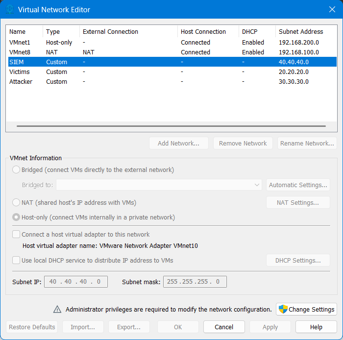Click the shield icon on Change Settings
Screen dimensions: 343x340
pos(283,309)
